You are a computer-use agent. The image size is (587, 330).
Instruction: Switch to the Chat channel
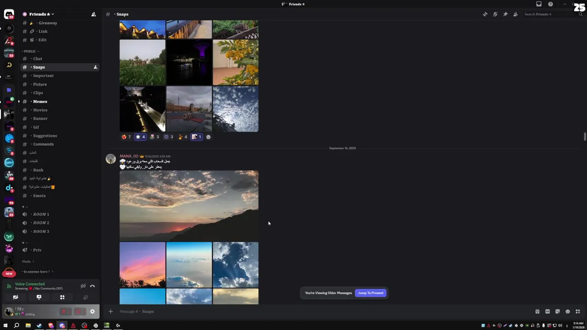click(60, 59)
